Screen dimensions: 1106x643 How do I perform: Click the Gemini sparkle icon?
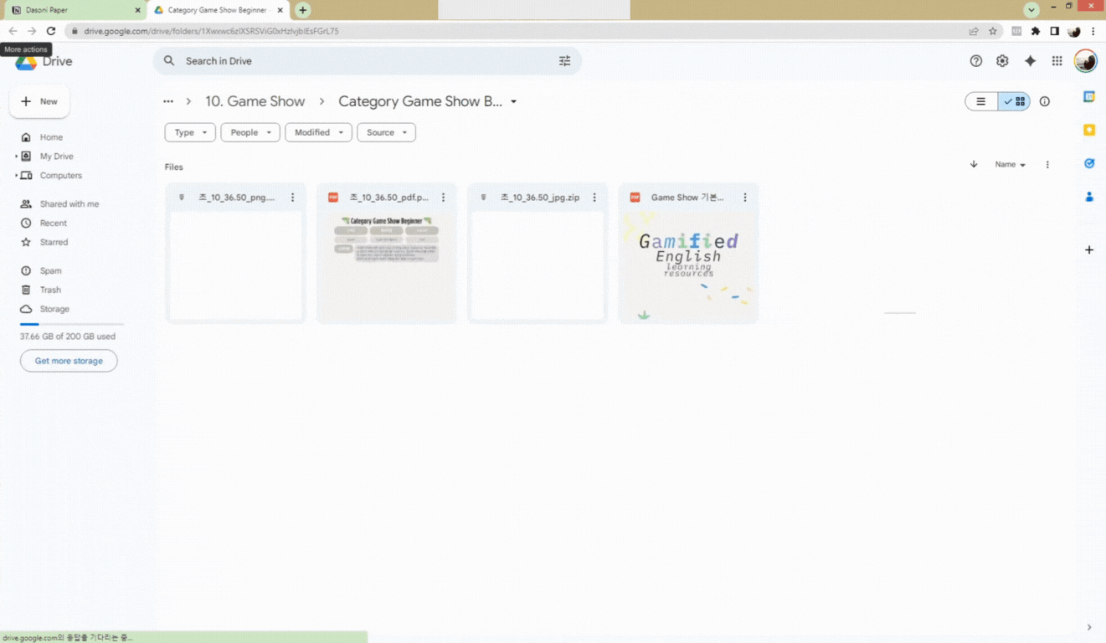[x=1030, y=61]
